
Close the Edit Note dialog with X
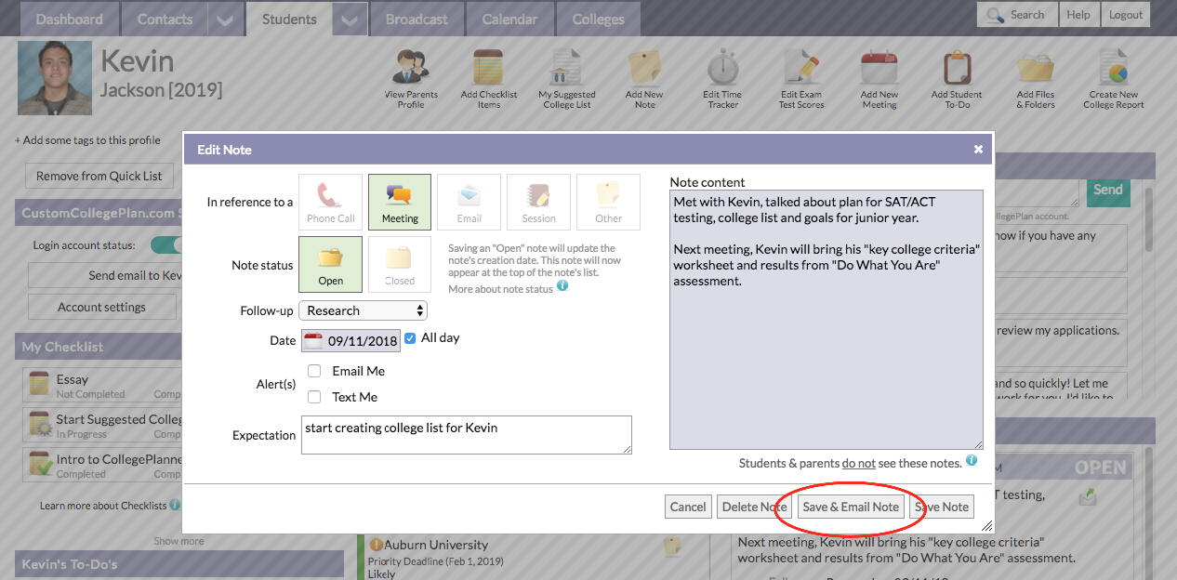pyautogui.click(x=978, y=149)
